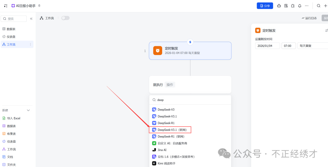
Task: Click the top-right search magnifier icon
Action: (319, 6)
